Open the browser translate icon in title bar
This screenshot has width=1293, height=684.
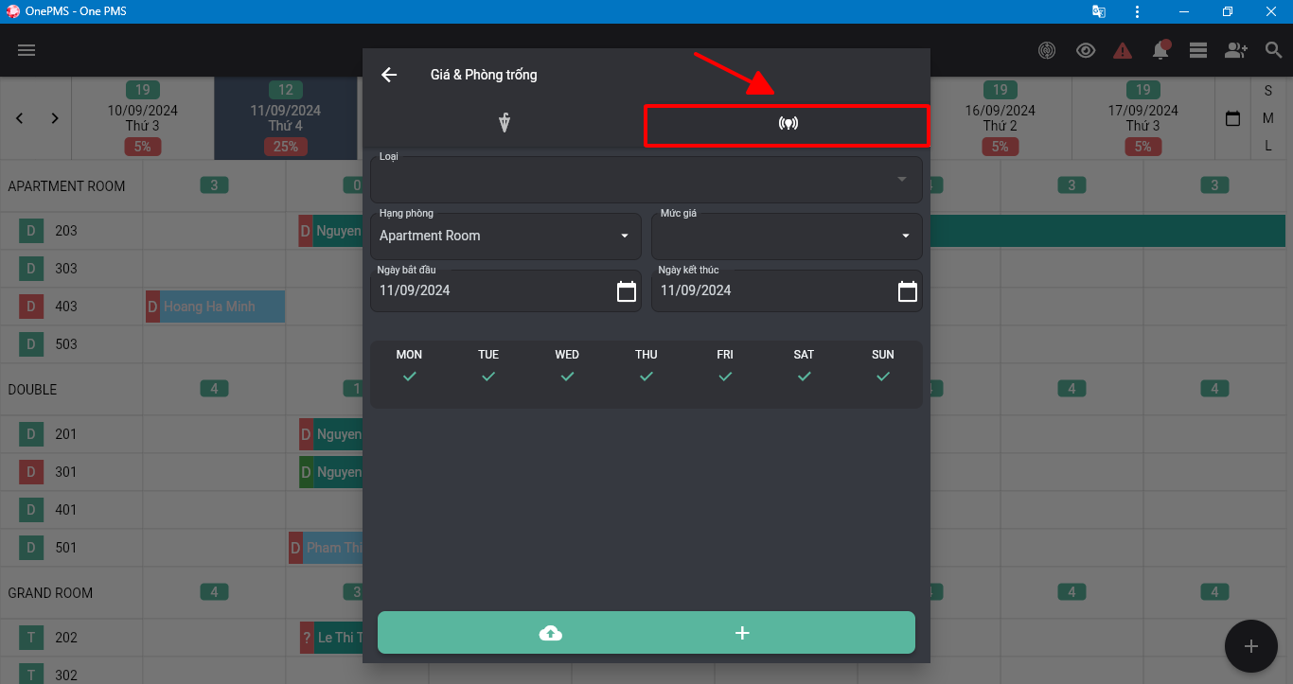tap(1099, 11)
